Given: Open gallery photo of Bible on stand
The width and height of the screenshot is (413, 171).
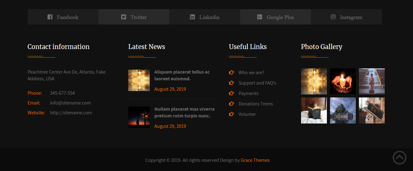Looking at the screenshot, I should pyautogui.click(x=372, y=110).
